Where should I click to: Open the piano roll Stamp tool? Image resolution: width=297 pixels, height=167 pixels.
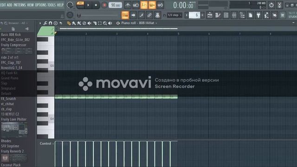(56, 23)
